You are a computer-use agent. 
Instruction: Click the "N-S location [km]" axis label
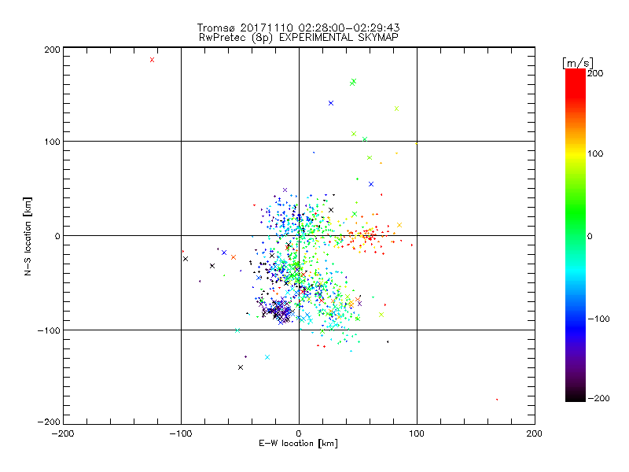pyautogui.click(x=28, y=237)
